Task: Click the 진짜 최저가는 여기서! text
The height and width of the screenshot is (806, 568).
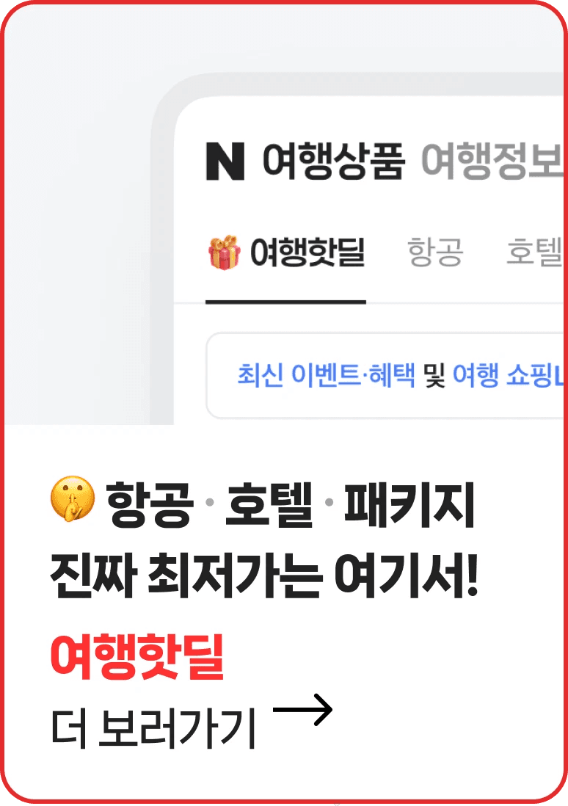Action: [x=264, y=576]
